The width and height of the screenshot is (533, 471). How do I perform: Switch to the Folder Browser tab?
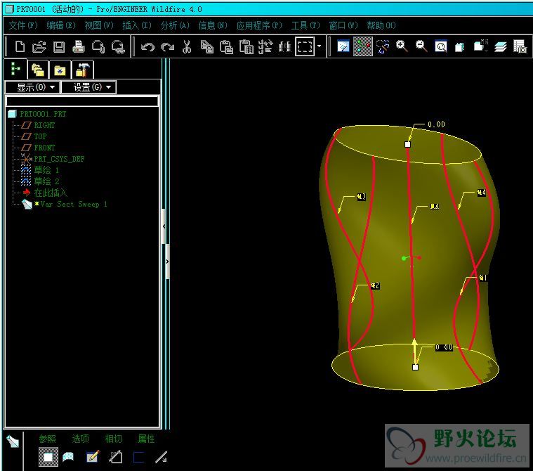point(38,70)
